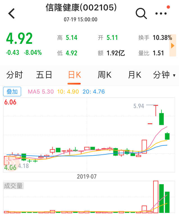Tap the amount value 1.92亿
Viewport: 179px width, 214px height.
[116, 53]
